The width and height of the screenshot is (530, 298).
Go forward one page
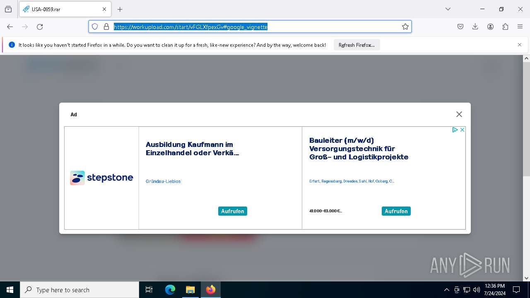click(25, 26)
